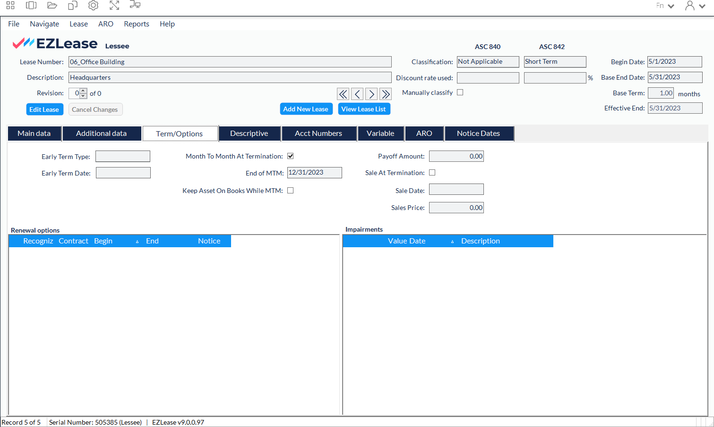Click the connected devices icon in top bar
The width and height of the screenshot is (714, 427).
[135, 6]
